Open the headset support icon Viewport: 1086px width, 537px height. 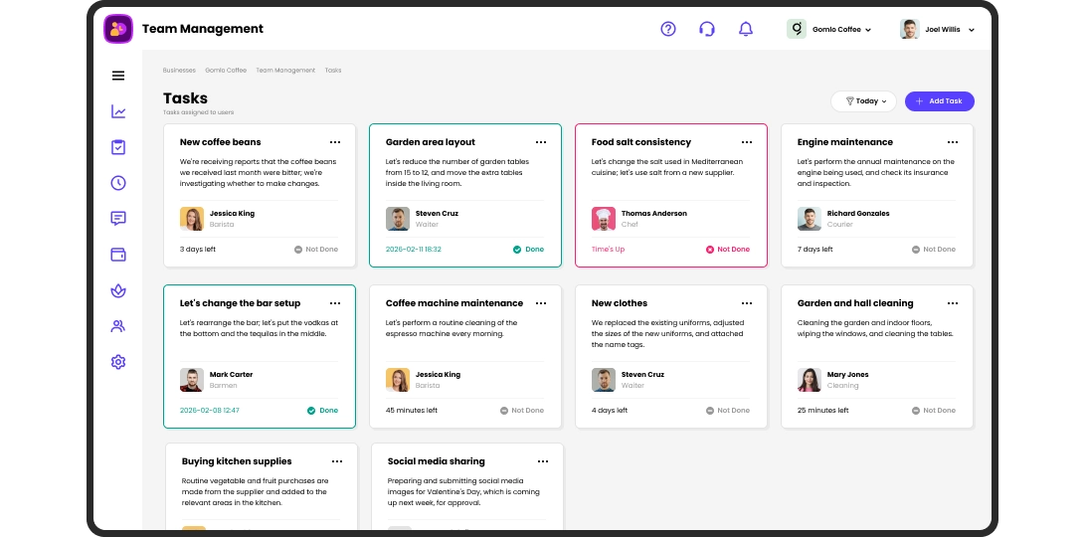707,29
